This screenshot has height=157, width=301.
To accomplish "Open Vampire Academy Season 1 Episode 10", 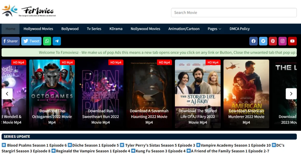I will pos(236,145).
